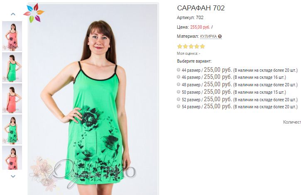The image size is (301, 195).
Task: View the last thumbnail in the strip
Action: (x=12, y=158)
